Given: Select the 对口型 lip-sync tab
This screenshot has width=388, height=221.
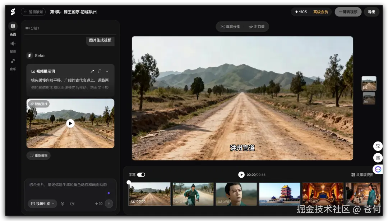Looking at the screenshot, I should click(257, 27).
